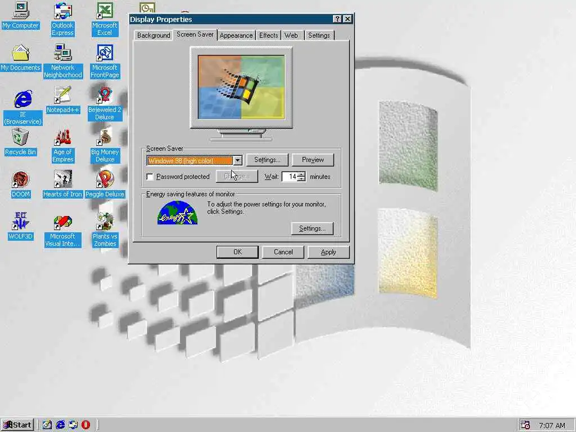Screen dimensions: 576x432
Task: Switch to the Background tab
Action: (154, 35)
